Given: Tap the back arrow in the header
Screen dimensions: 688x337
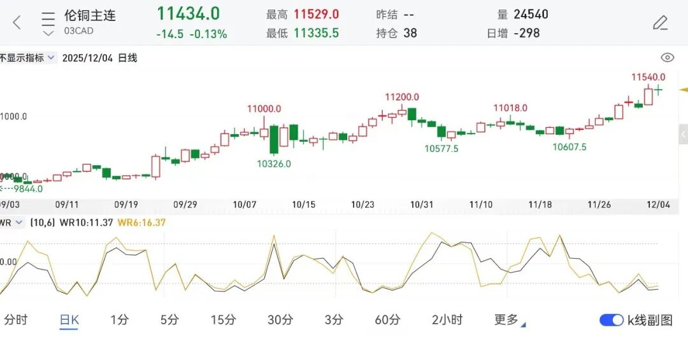Looking at the screenshot, I should (17, 23).
